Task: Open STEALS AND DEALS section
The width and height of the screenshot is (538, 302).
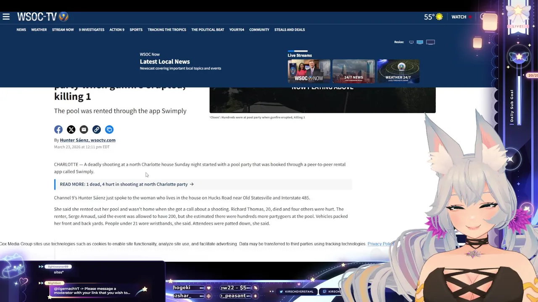Action: tap(290, 30)
